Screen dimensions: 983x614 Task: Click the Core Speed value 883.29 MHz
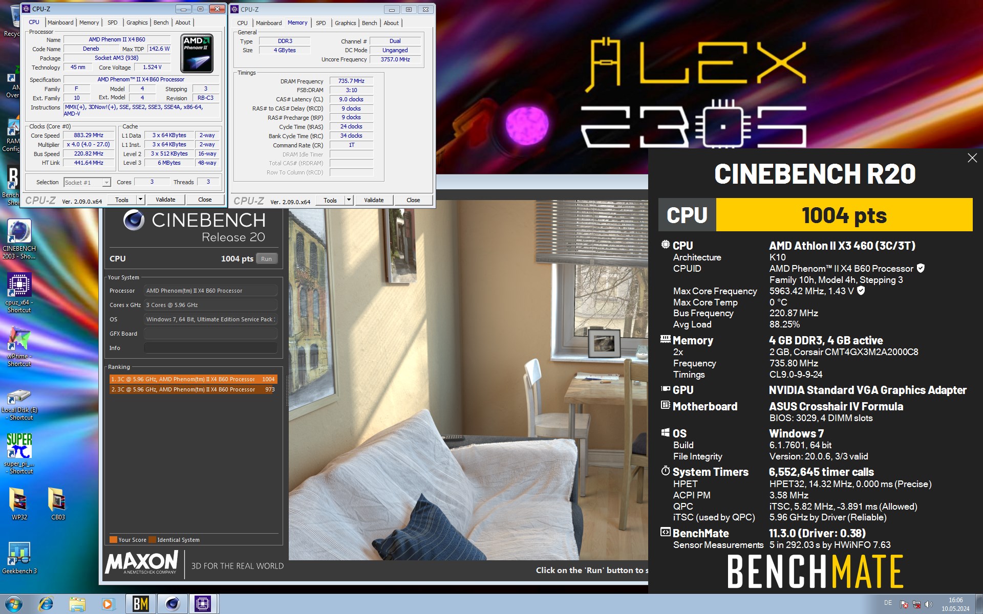click(89, 136)
